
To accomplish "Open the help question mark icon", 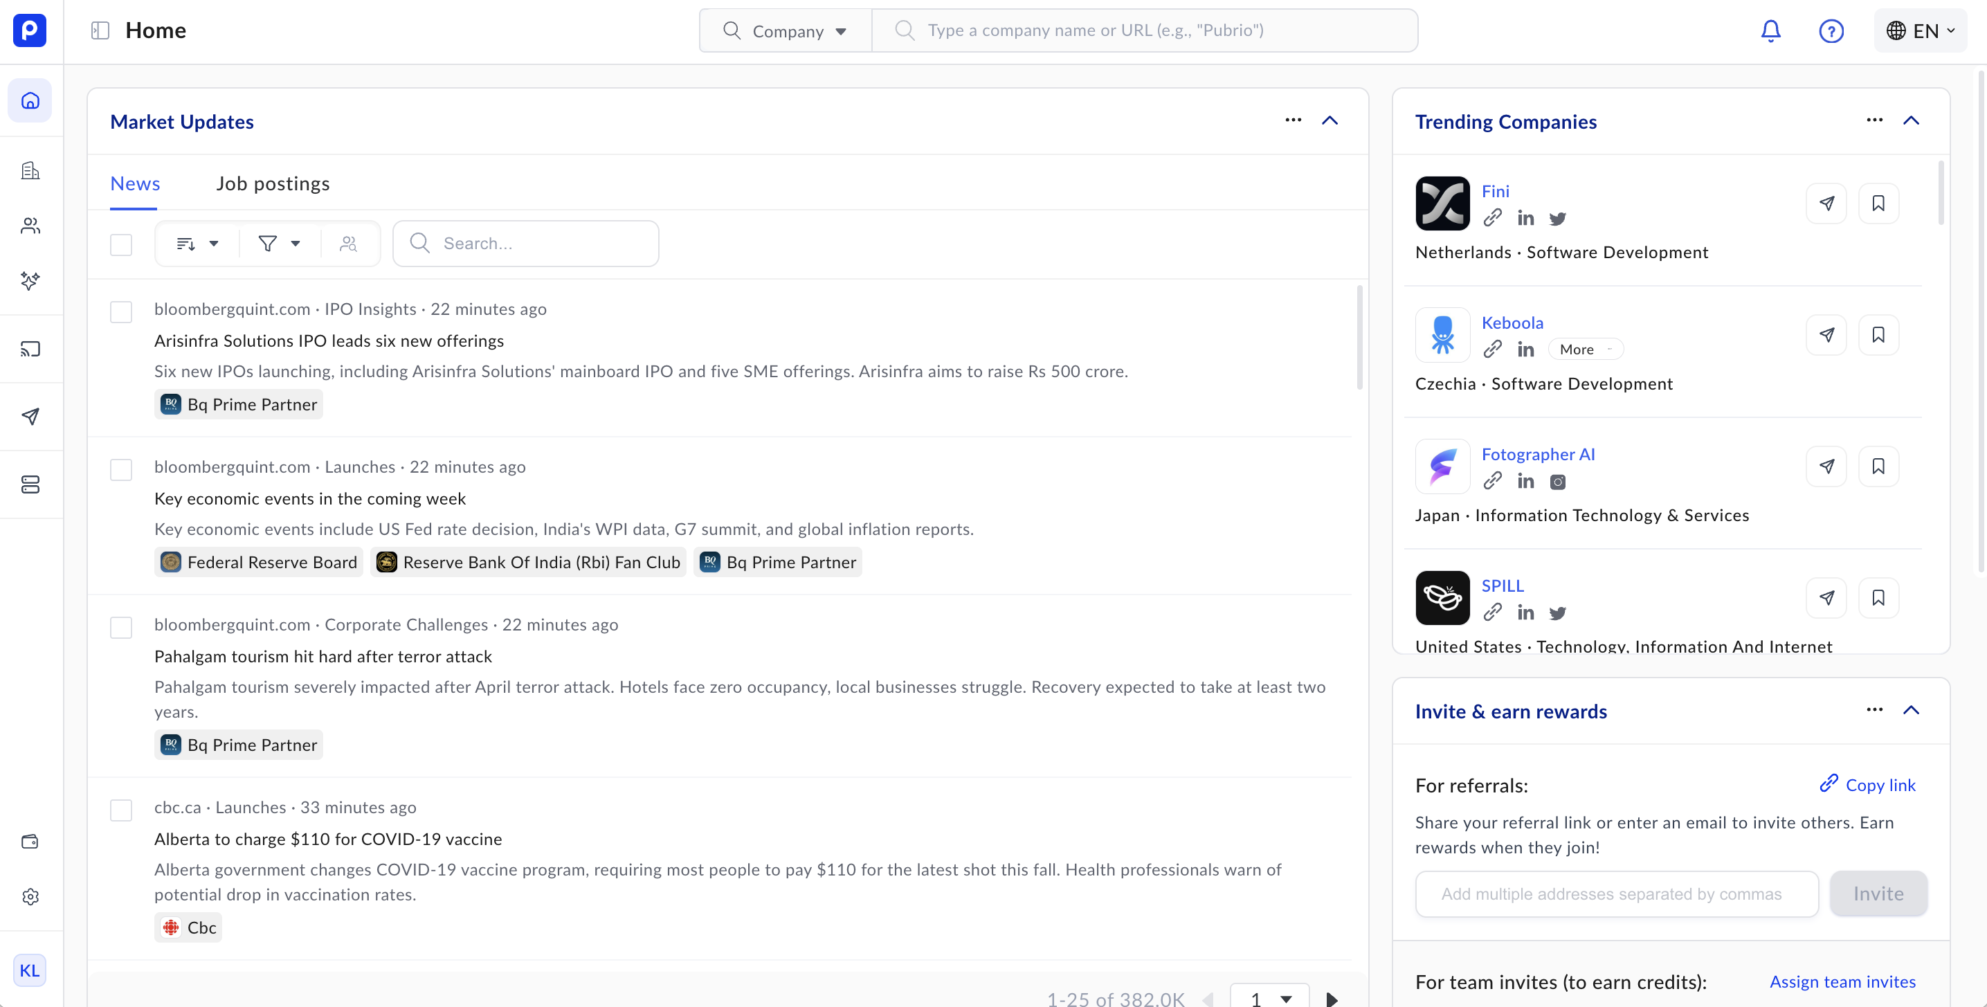I will click(x=1831, y=31).
